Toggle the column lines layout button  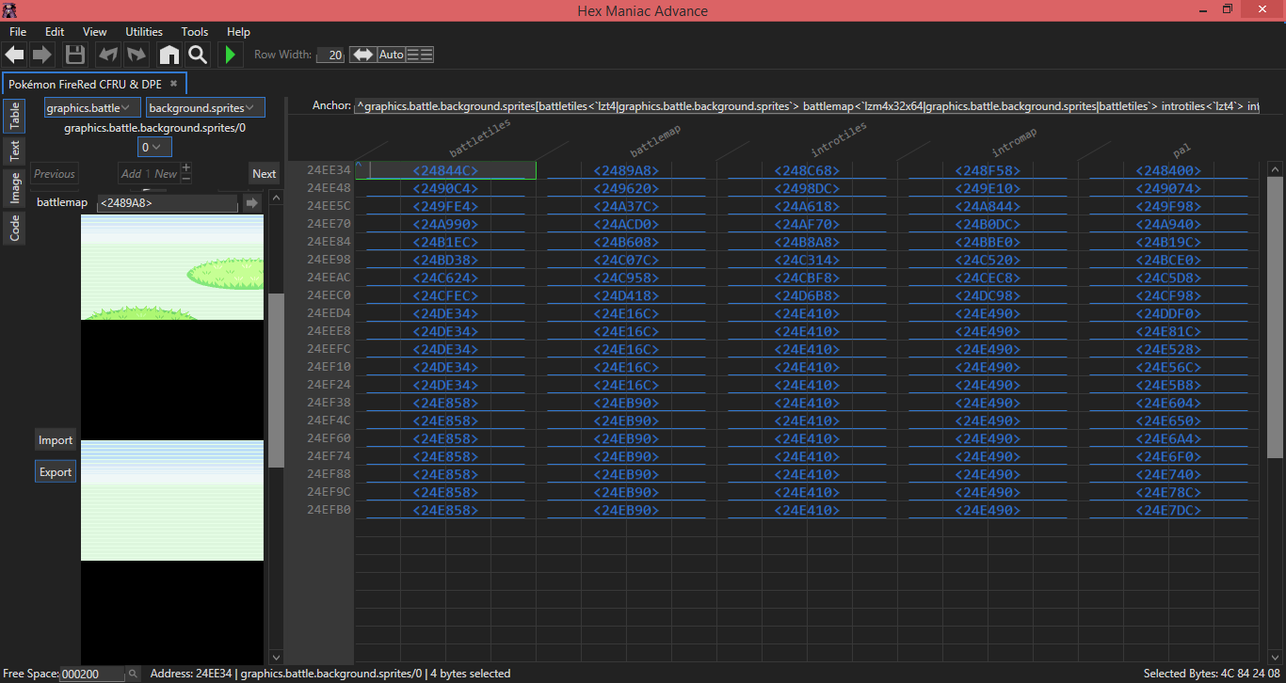[420, 55]
